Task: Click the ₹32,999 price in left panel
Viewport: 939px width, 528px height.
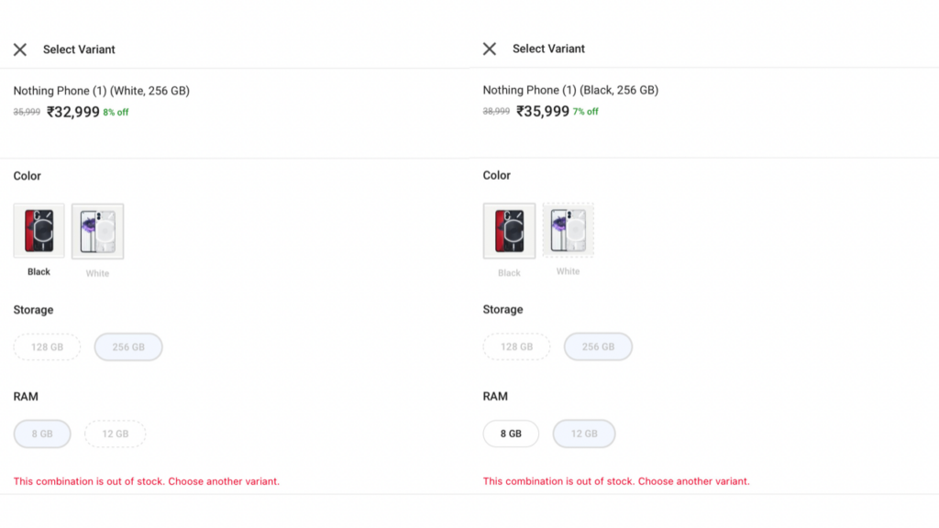Action: tap(73, 112)
